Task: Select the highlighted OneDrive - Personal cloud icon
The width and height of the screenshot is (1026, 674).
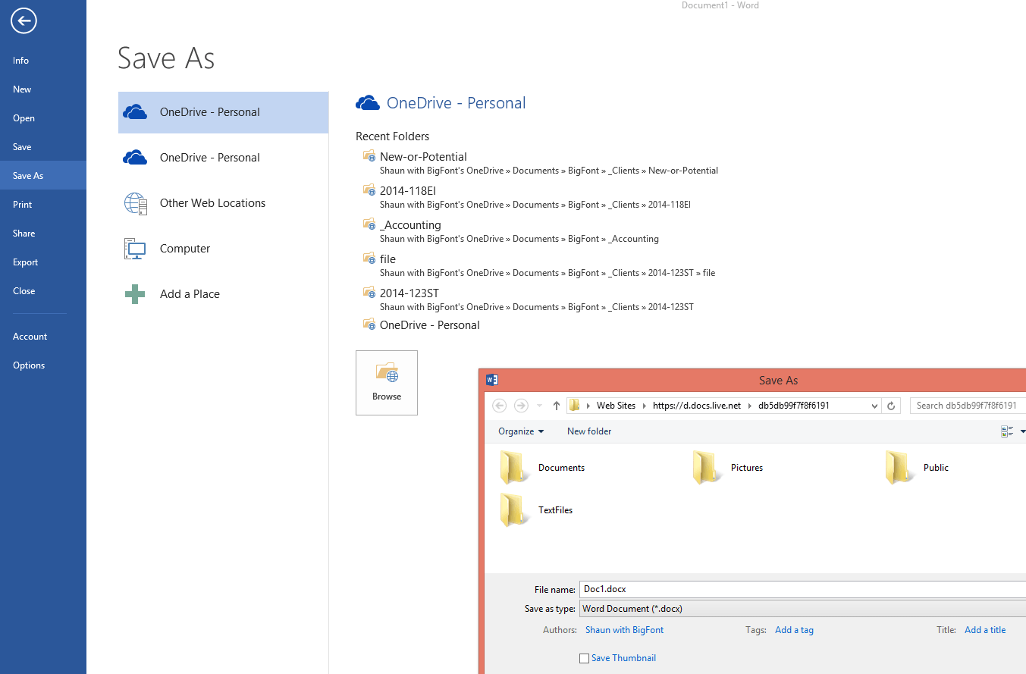Action: click(135, 112)
